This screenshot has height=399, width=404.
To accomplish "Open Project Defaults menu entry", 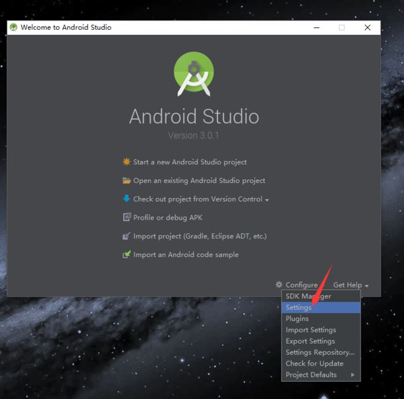I will [321, 375].
